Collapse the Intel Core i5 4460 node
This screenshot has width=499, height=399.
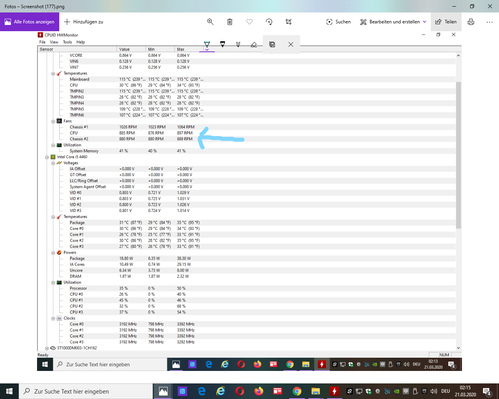[x=47, y=157]
